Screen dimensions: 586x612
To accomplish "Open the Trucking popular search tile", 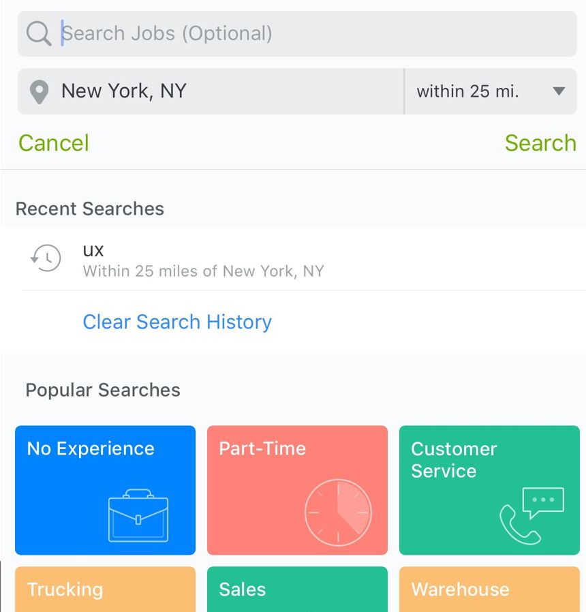I will 105,590.
